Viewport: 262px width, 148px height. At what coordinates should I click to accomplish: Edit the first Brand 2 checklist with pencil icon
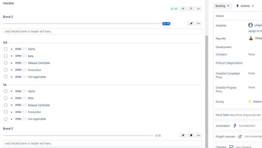[191, 23]
